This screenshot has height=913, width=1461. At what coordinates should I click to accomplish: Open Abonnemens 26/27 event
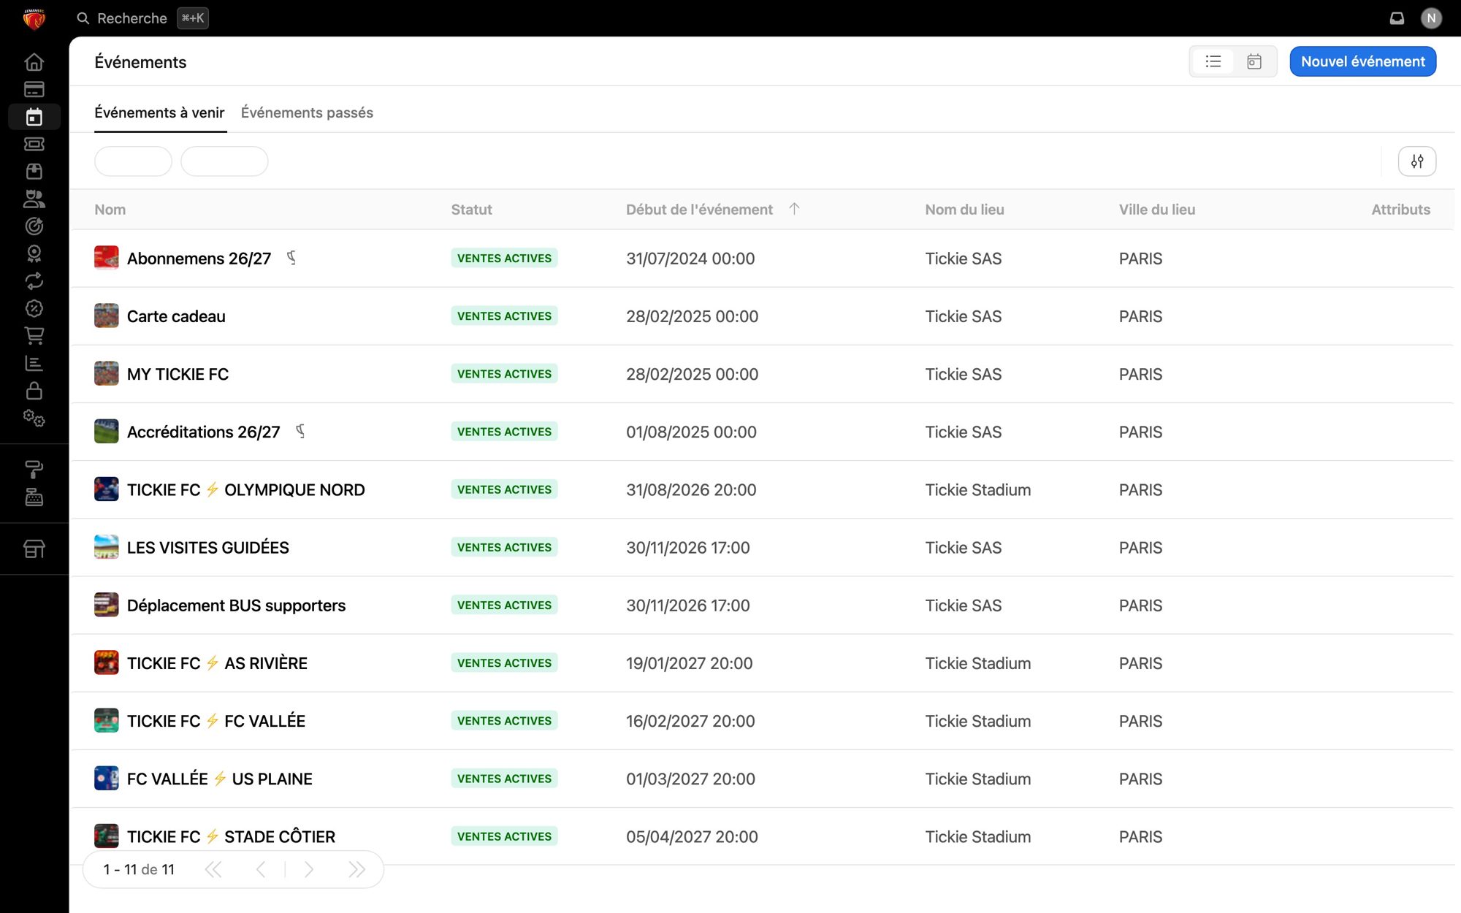[x=199, y=259]
